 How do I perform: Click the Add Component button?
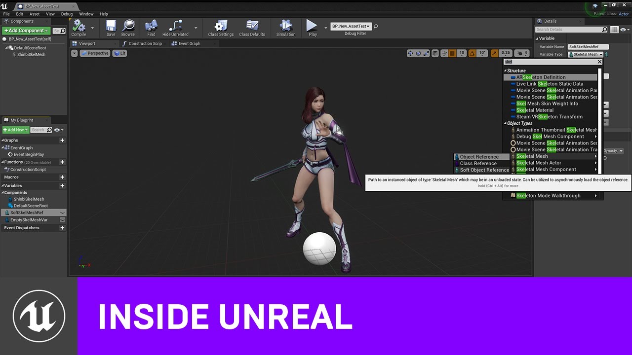coord(26,31)
